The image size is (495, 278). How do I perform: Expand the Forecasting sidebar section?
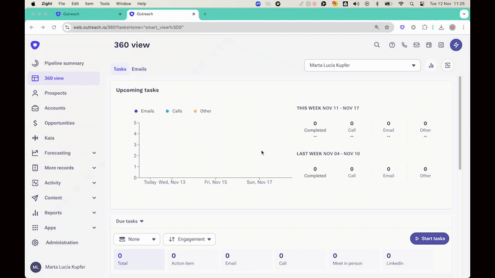click(x=94, y=153)
